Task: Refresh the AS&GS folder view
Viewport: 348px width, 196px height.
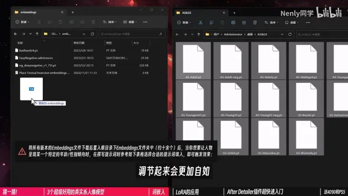Action: point(290,34)
